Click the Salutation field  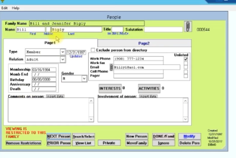point(163,29)
